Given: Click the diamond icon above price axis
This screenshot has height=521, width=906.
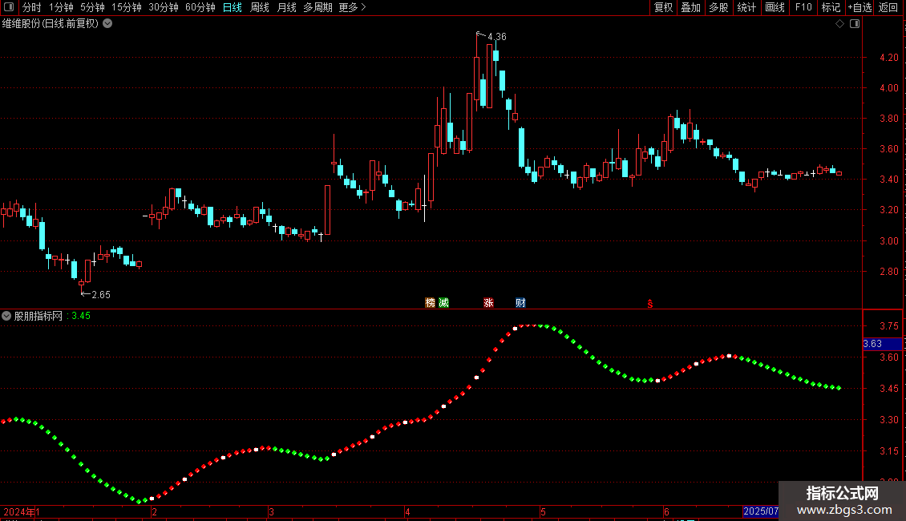Looking at the screenshot, I should pyautogui.click(x=840, y=24).
